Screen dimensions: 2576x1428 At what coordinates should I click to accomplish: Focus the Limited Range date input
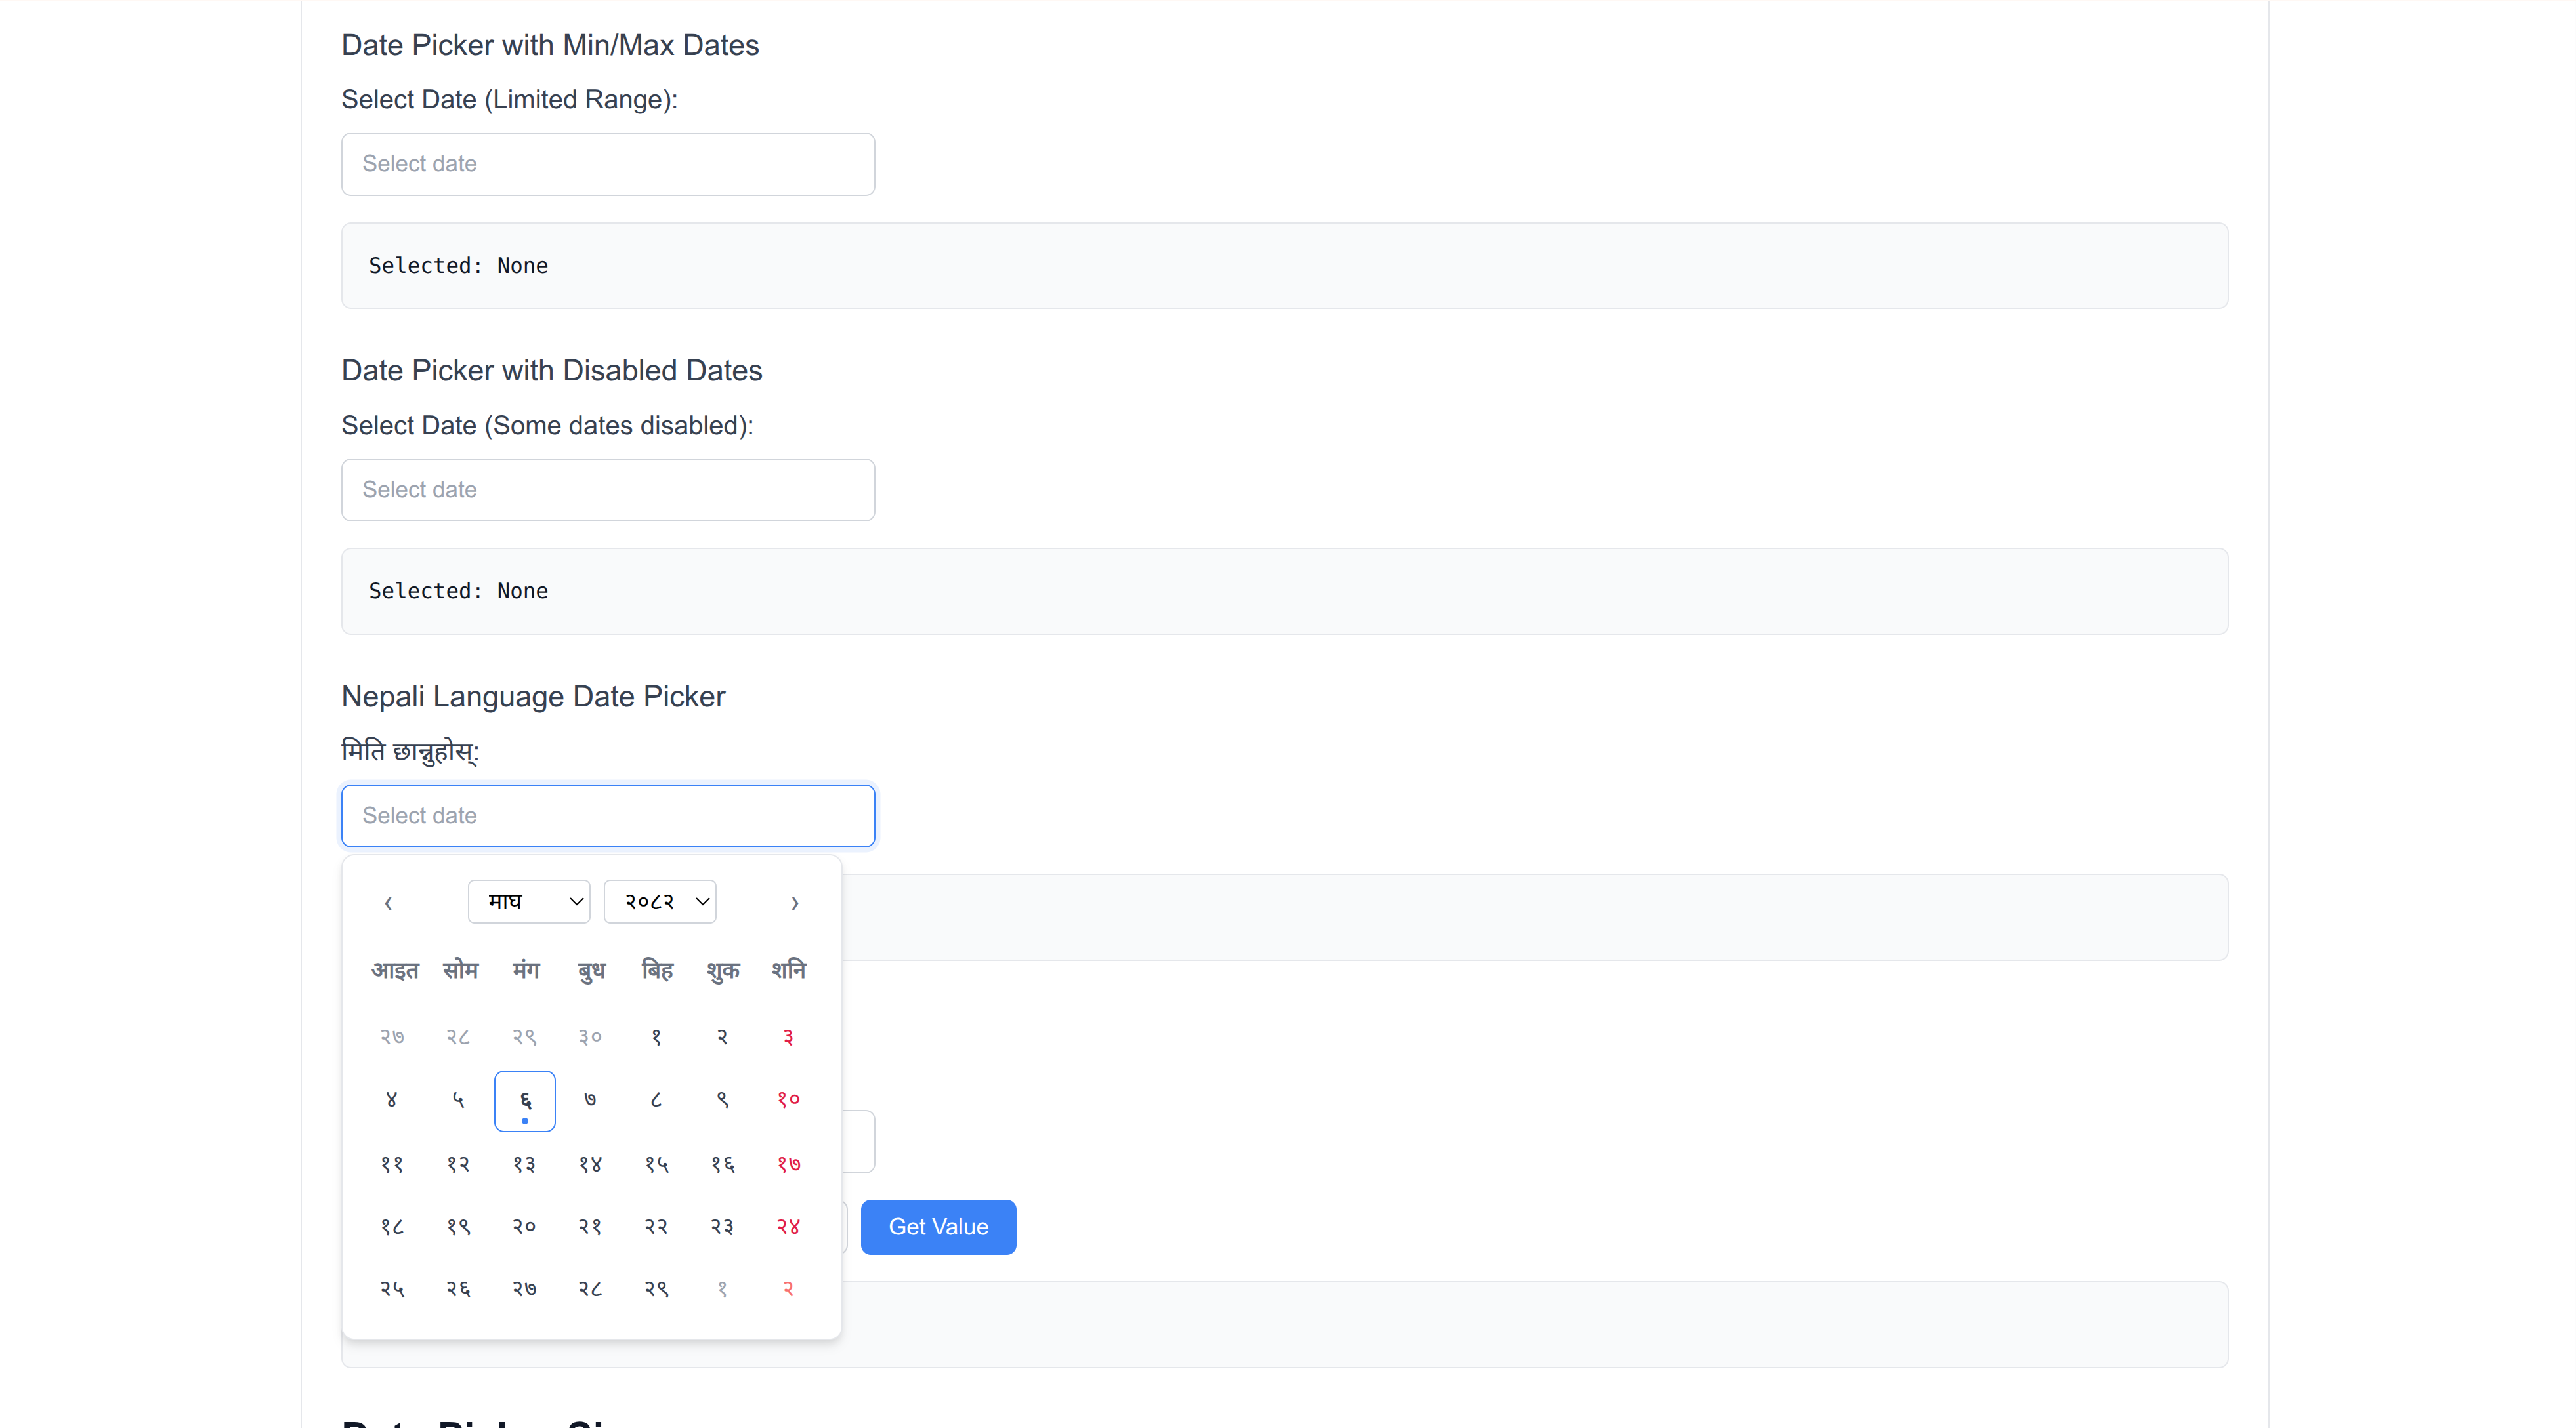tap(608, 164)
